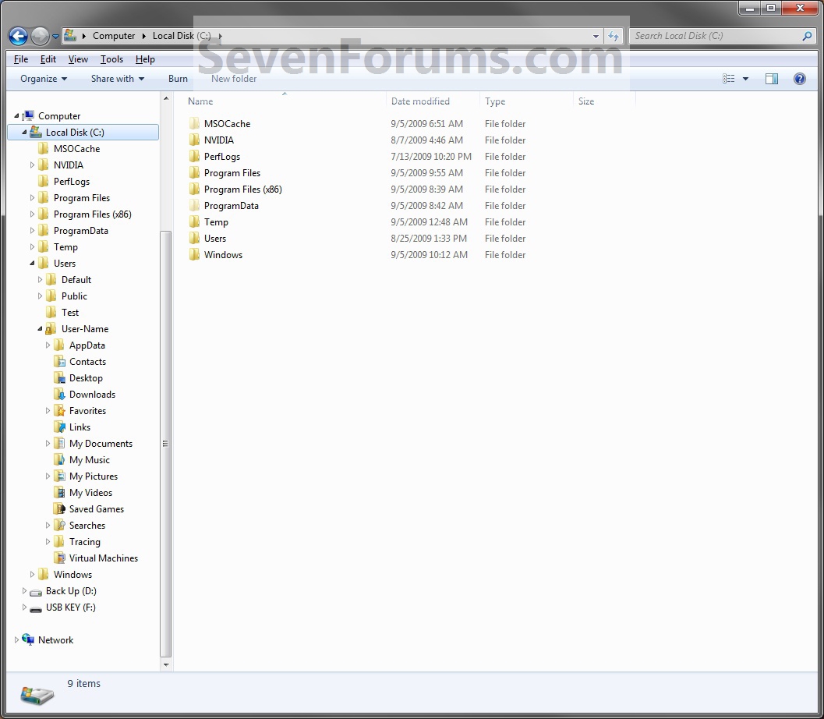This screenshot has height=719, width=824.
Task: Toggle the Name column sort order
Action: tap(200, 101)
